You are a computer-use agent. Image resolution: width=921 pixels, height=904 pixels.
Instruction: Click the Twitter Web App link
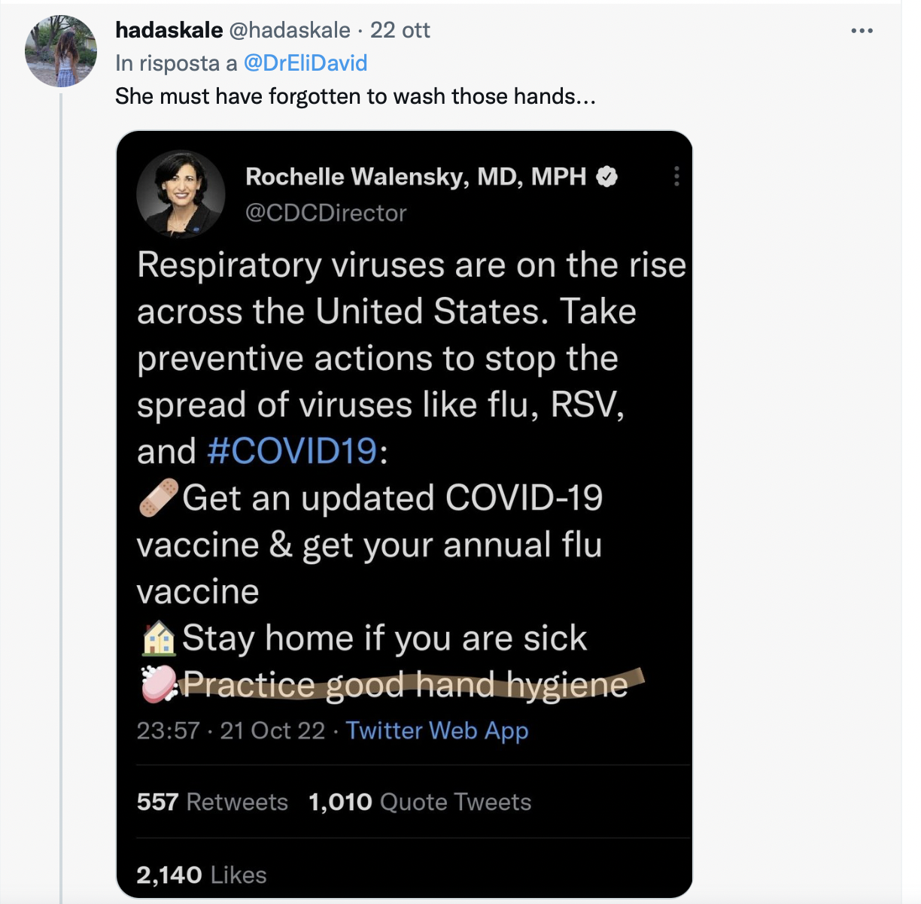[437, 731]
